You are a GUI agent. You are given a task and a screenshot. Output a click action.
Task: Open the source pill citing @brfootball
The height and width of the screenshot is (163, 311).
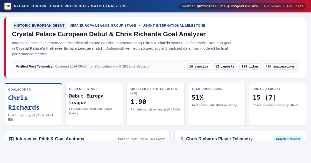[243, 6]
